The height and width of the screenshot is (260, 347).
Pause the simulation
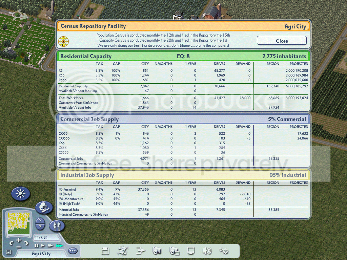point(36,246)
